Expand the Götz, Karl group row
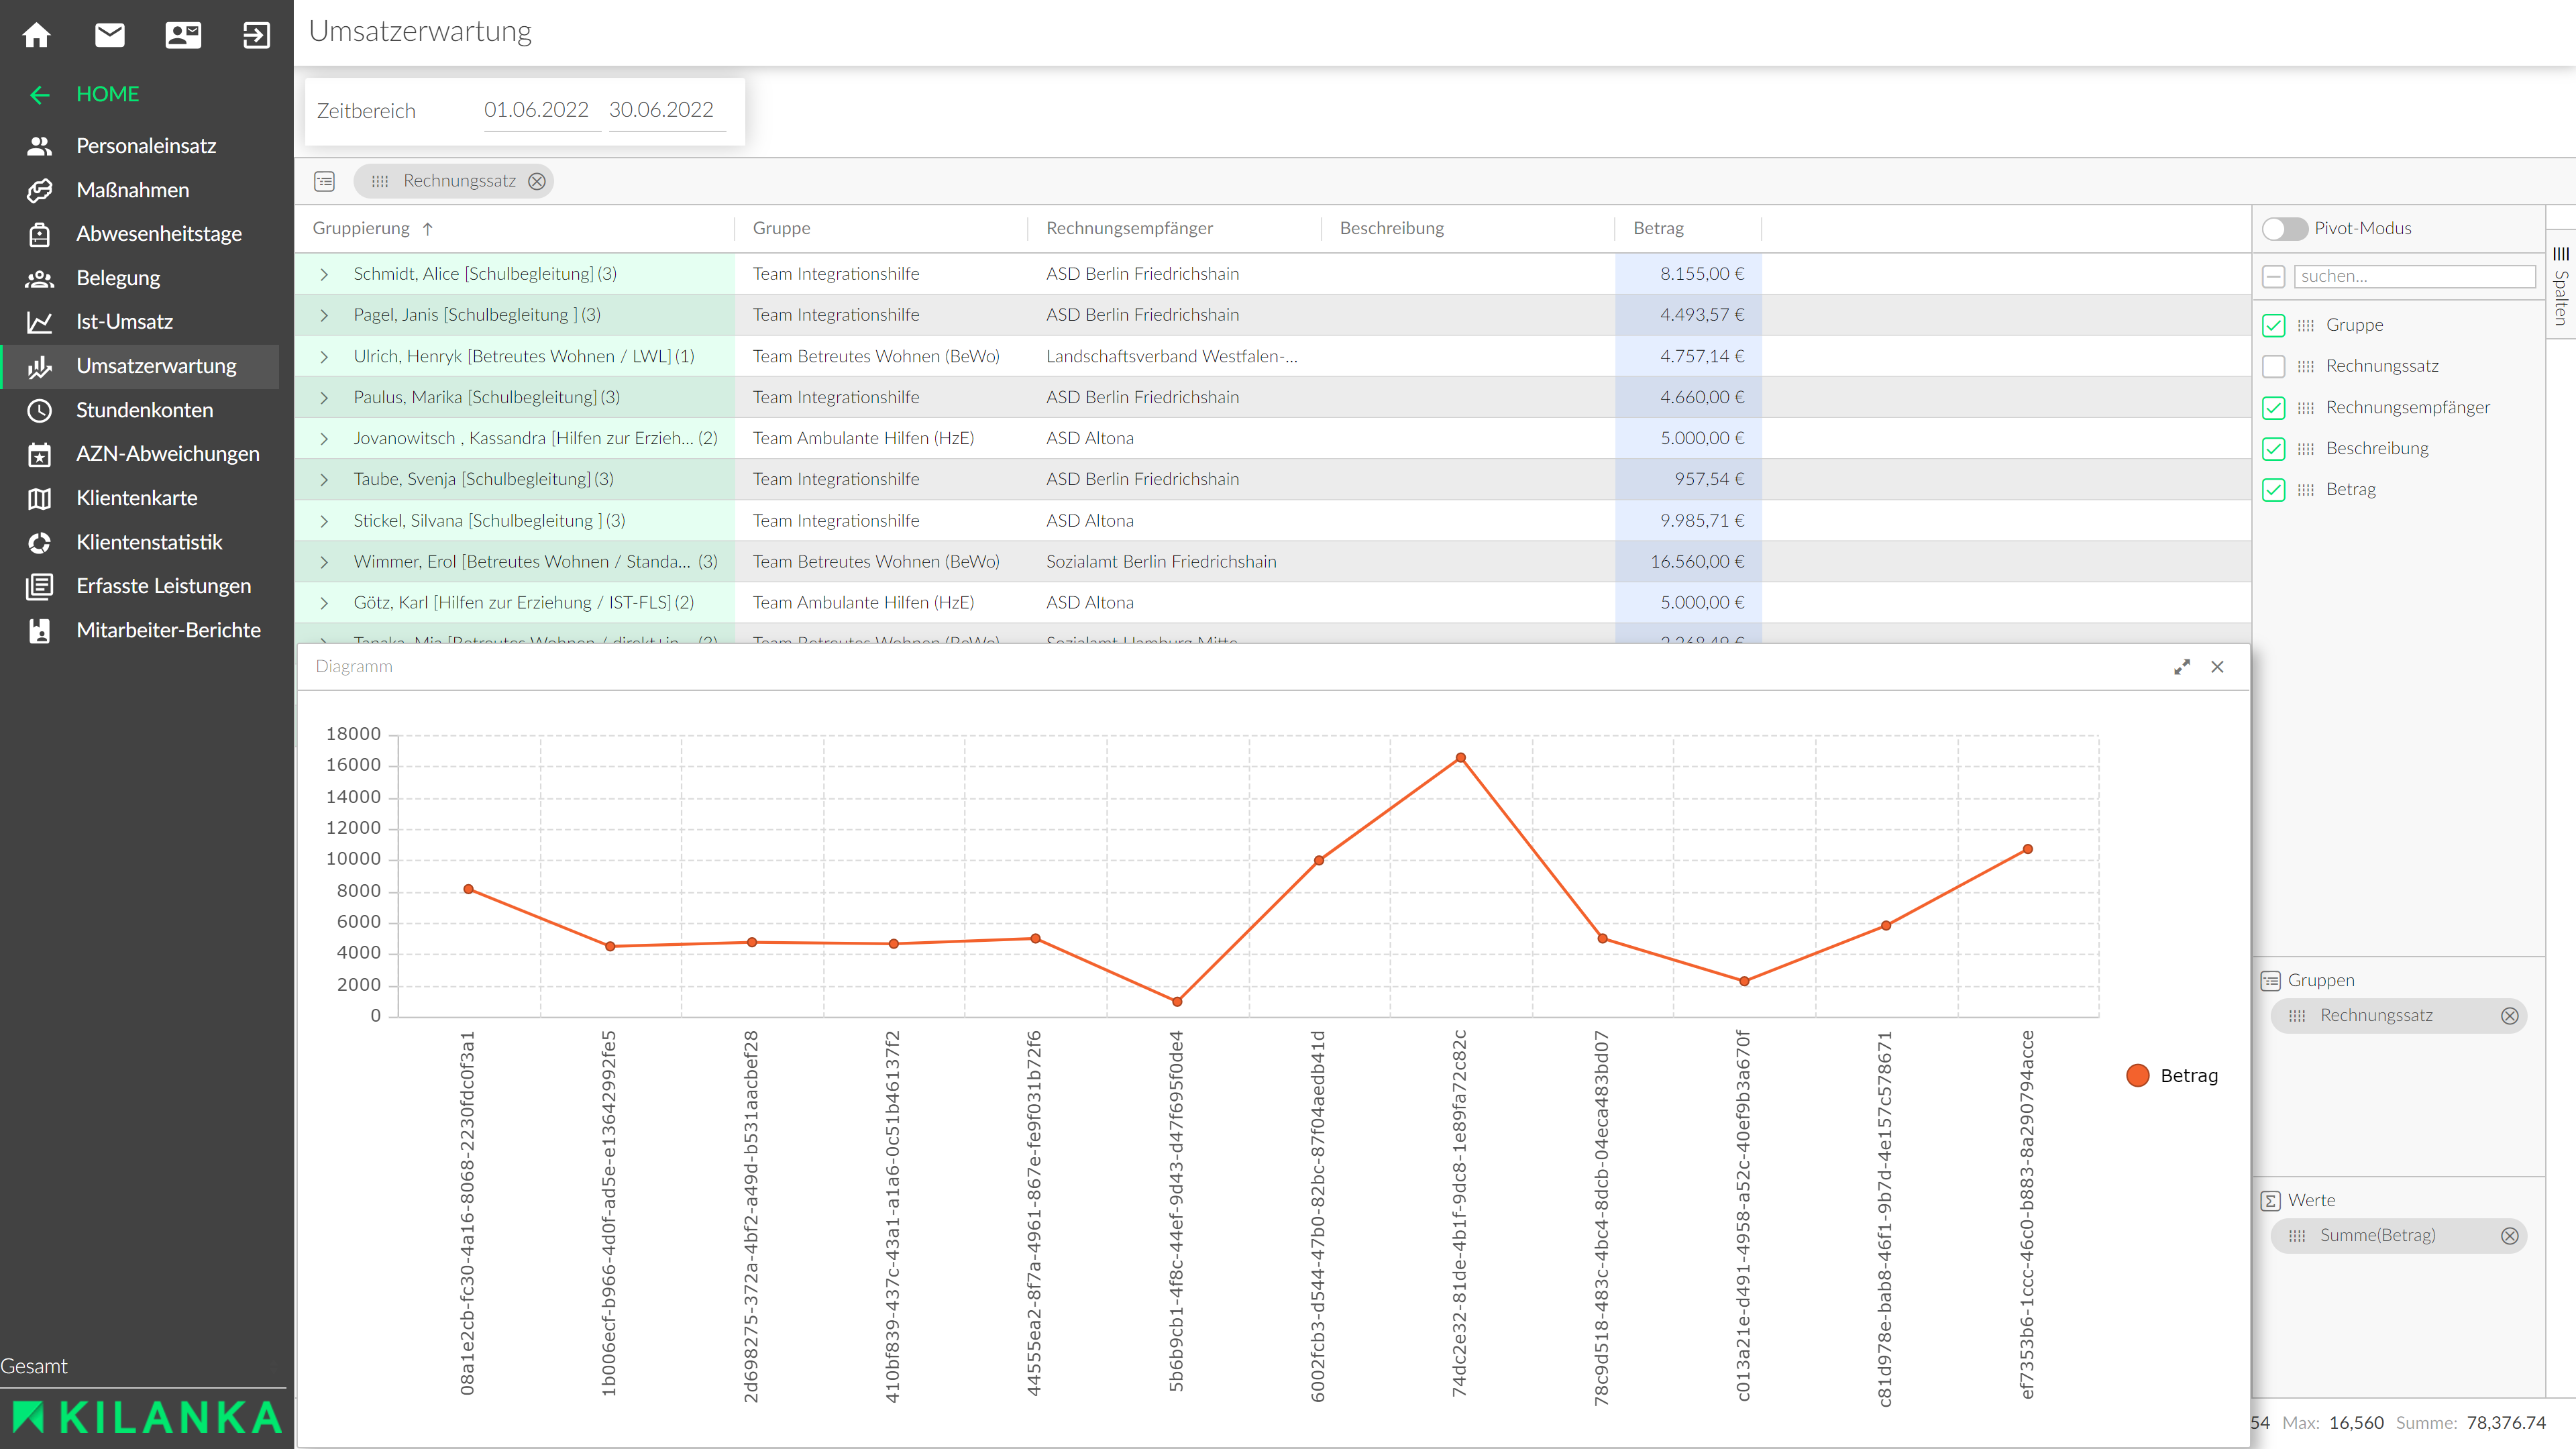Image resolution: width=2576 pixels, height=1449 pixels. (324, 603)
